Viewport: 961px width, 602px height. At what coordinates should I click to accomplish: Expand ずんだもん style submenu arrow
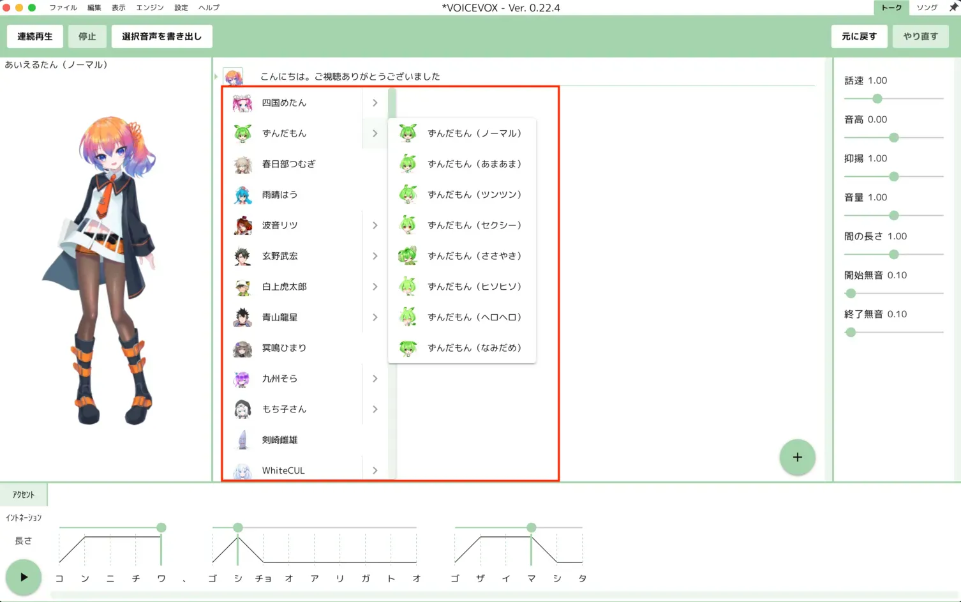[x=375, y=133]
